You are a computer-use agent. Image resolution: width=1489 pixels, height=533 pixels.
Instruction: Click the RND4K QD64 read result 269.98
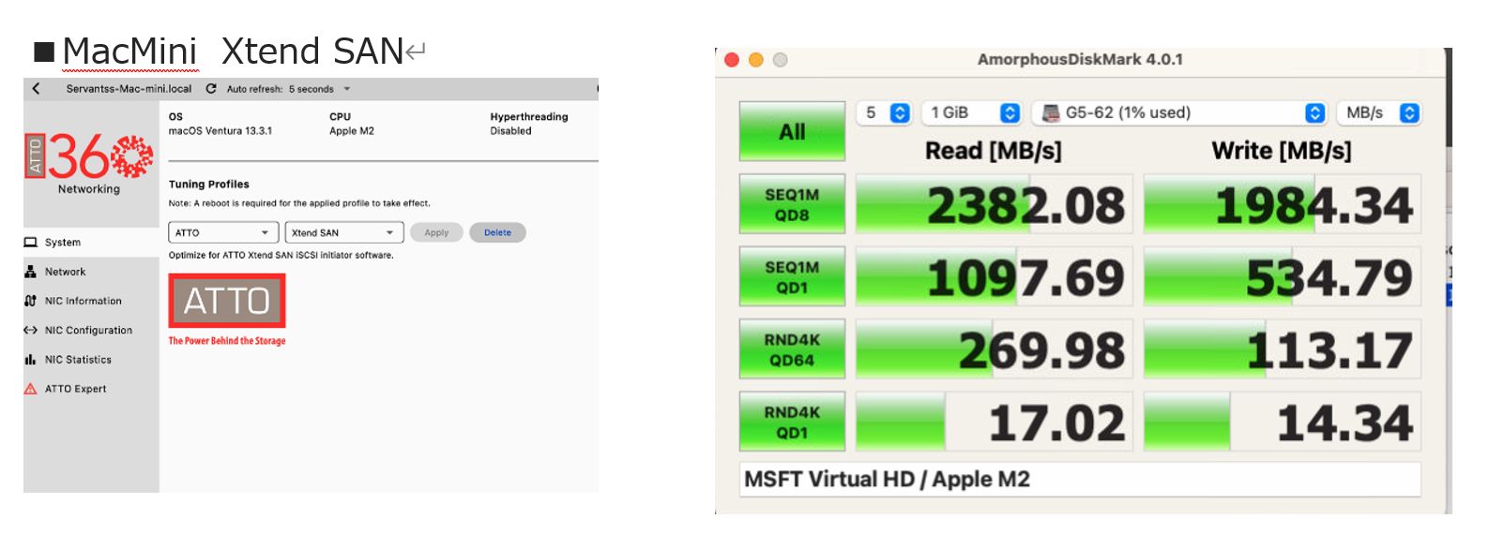994,349
